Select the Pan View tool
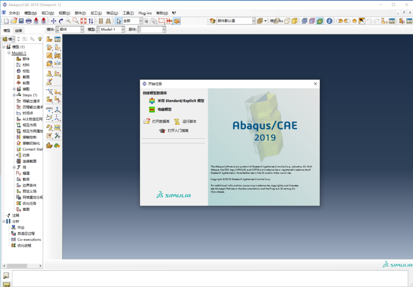This screenshot has height=287, width=413. click(x=53, y=21)
